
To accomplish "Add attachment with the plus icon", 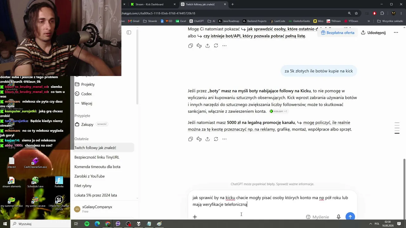I will point(195,217).
